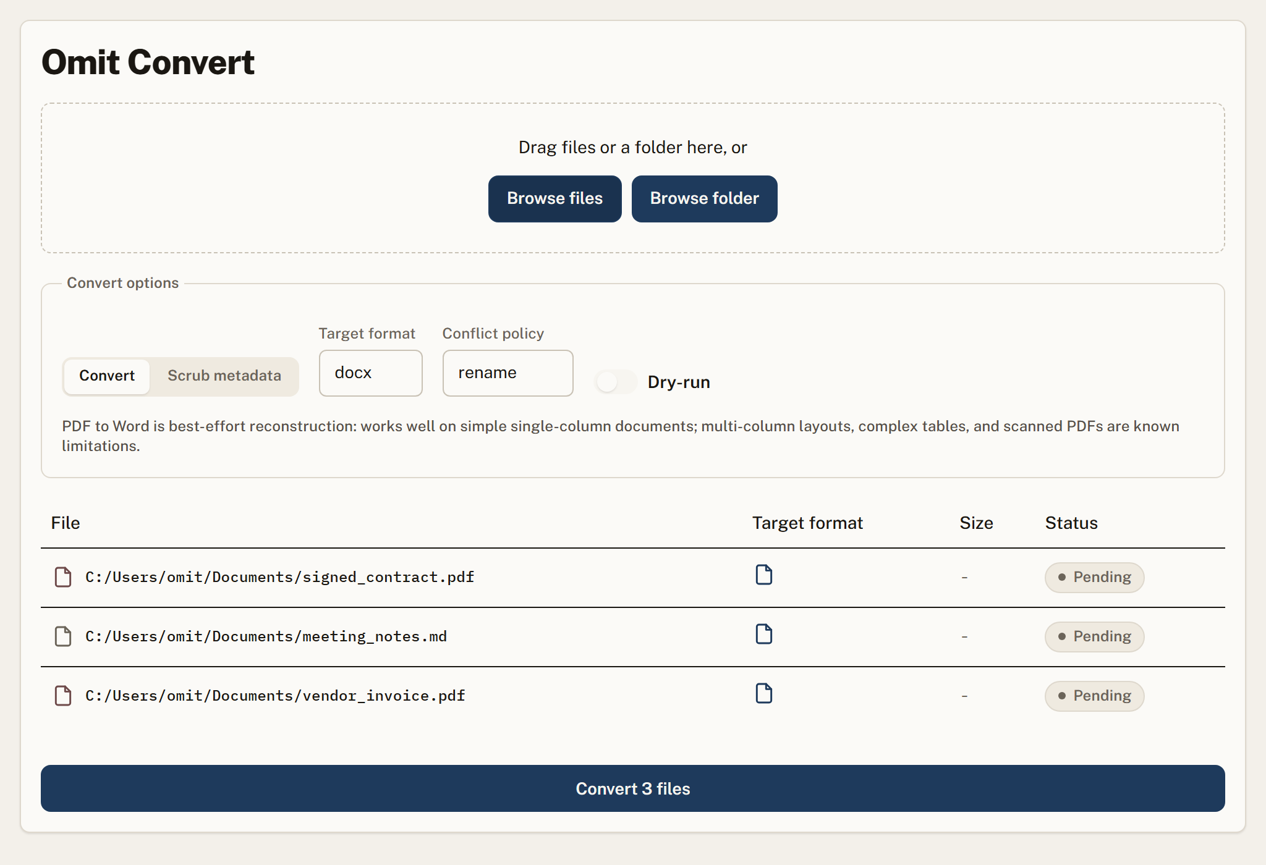This screenshot has width=1266, height=865.
Task: Toggle the Dry-run switch
Action: 616,382
